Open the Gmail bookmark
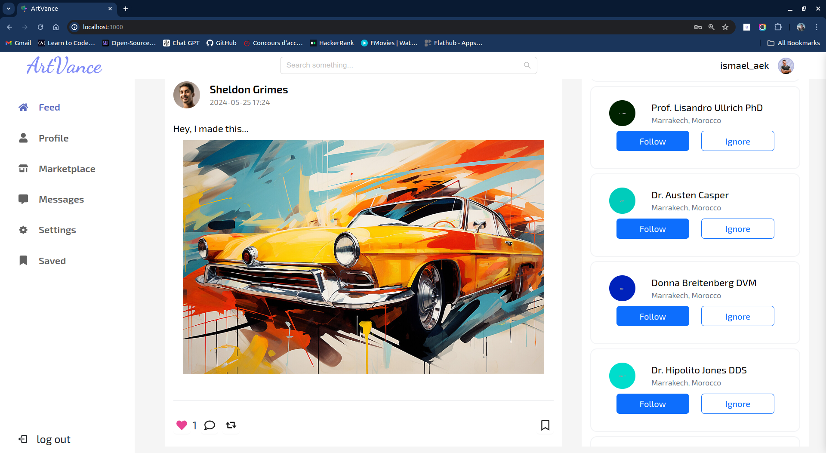This screenshot has width=826, height=453. [18, 43]
